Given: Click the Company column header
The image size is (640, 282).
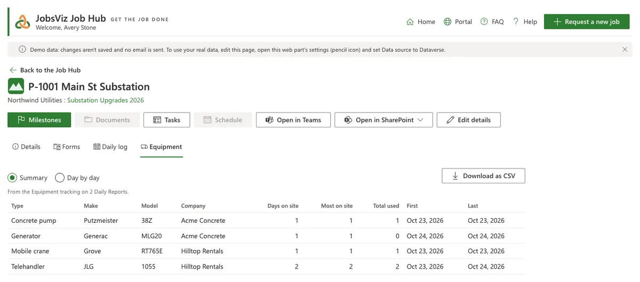Looking at the screenshot, I should point(193,206).
